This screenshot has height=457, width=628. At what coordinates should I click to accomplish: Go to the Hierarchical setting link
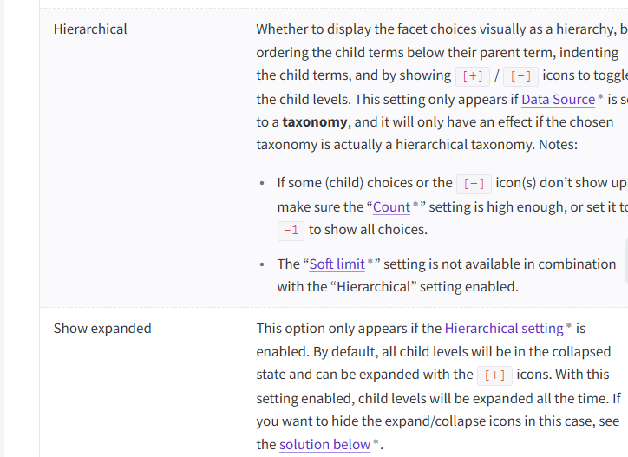coord(503,328)
